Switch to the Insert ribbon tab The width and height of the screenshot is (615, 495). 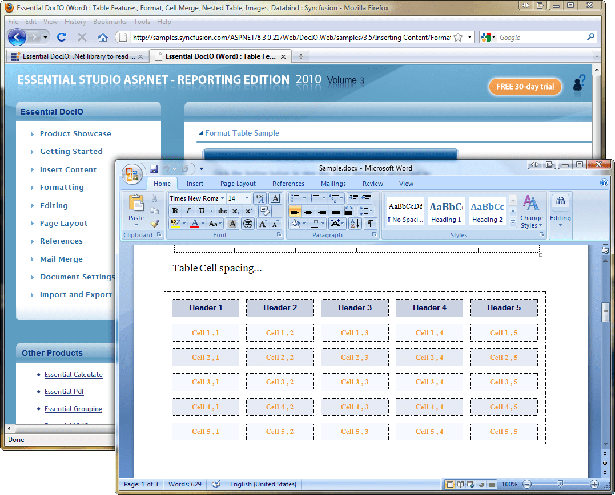[195, 184]
